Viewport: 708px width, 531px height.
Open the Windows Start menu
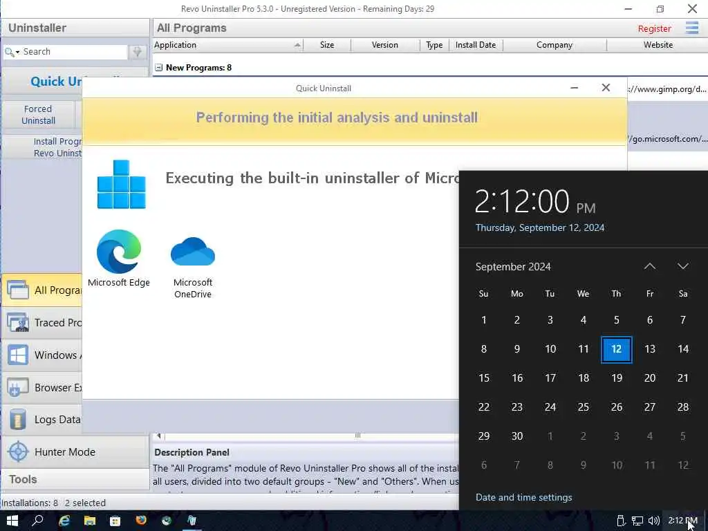(x=12, y=521)
